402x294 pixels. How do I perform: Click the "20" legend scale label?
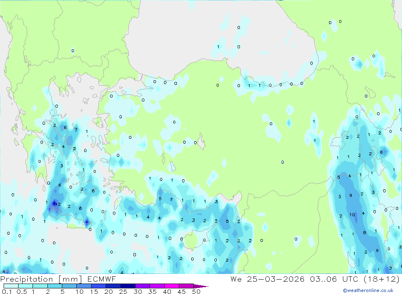[109, 292]
